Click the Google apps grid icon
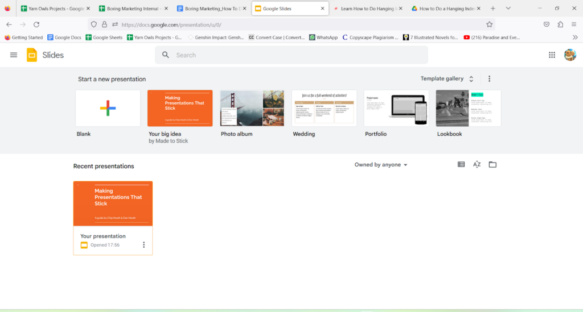 pyautogui.click(x=552, y=55)
